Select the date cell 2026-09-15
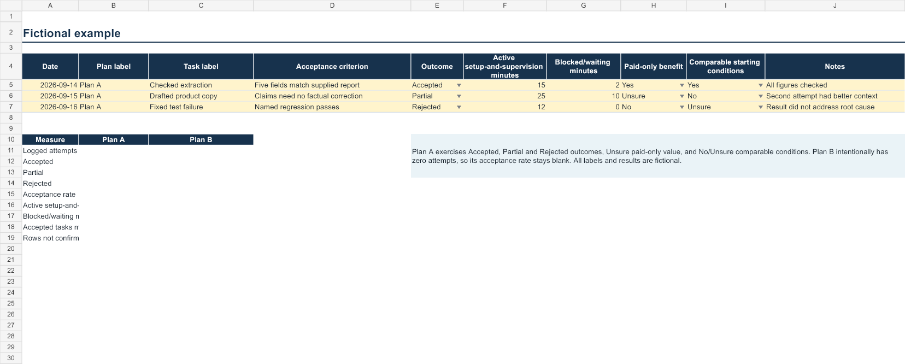905x364 pixels. tap(50, 96)
